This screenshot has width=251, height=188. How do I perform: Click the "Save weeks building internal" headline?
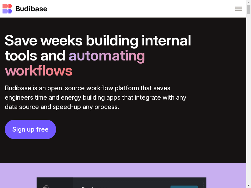point(98,40)
